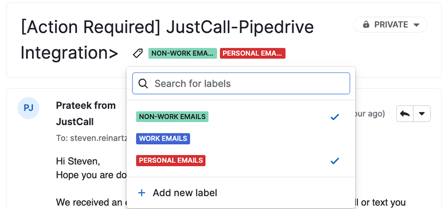Click the red Personal Ema... header tag
Screen dimensions: 446x209
[253, 53]
